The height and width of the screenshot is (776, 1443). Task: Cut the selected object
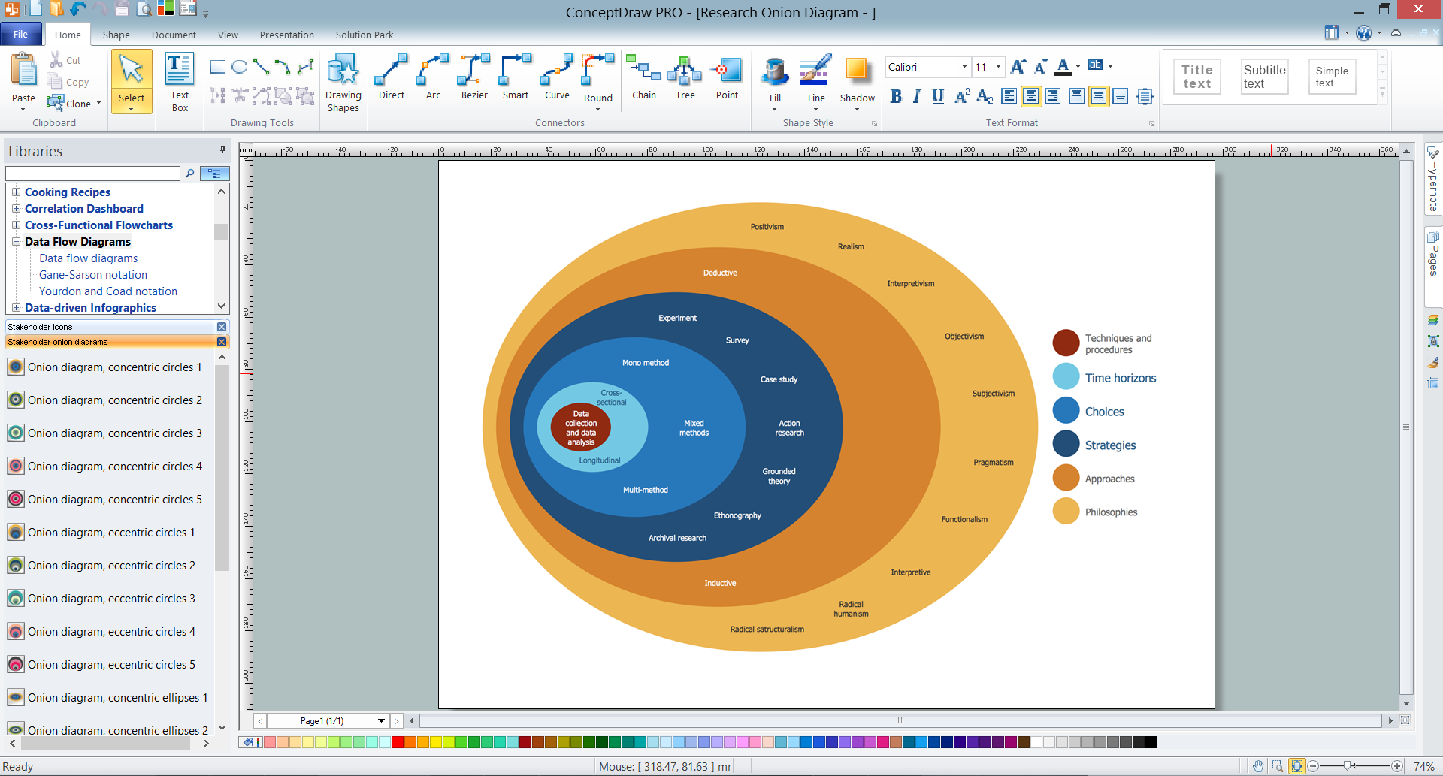coord(65,60)
